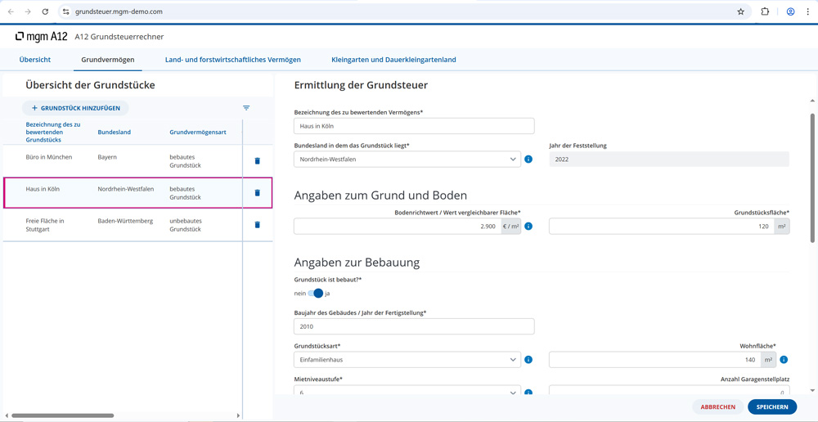Screen dimensions: 818x422
Task: Open info icon beside Grundstücksart dropdown
Action: [528, 360]
